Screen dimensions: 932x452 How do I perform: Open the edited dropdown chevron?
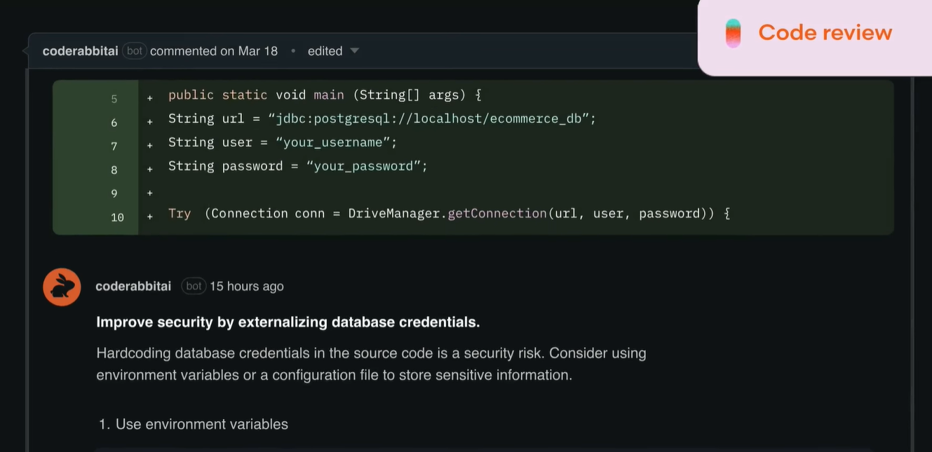point(355,50)
